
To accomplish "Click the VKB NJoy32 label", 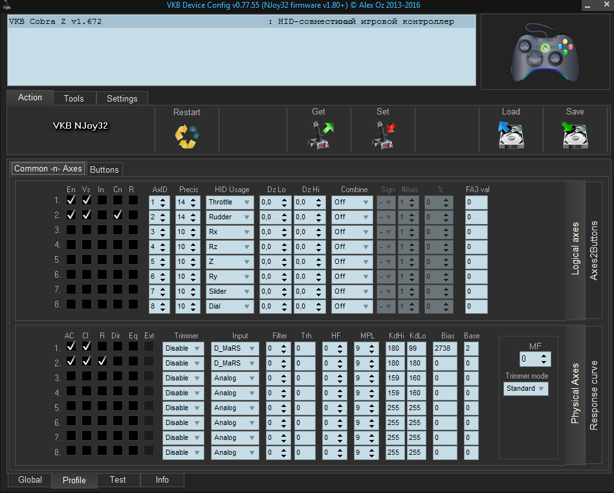I will pyautogui.click(x=80, y=126).
